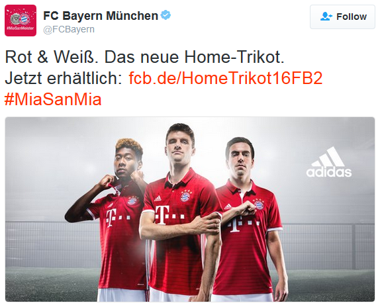Follow the FC Bayern account
This screenshot has height=307, width=380.
(x=342, y=17)
